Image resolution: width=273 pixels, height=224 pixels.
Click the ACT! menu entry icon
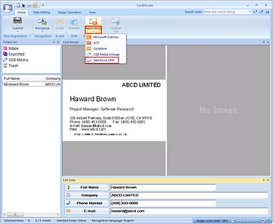[89, 43]
